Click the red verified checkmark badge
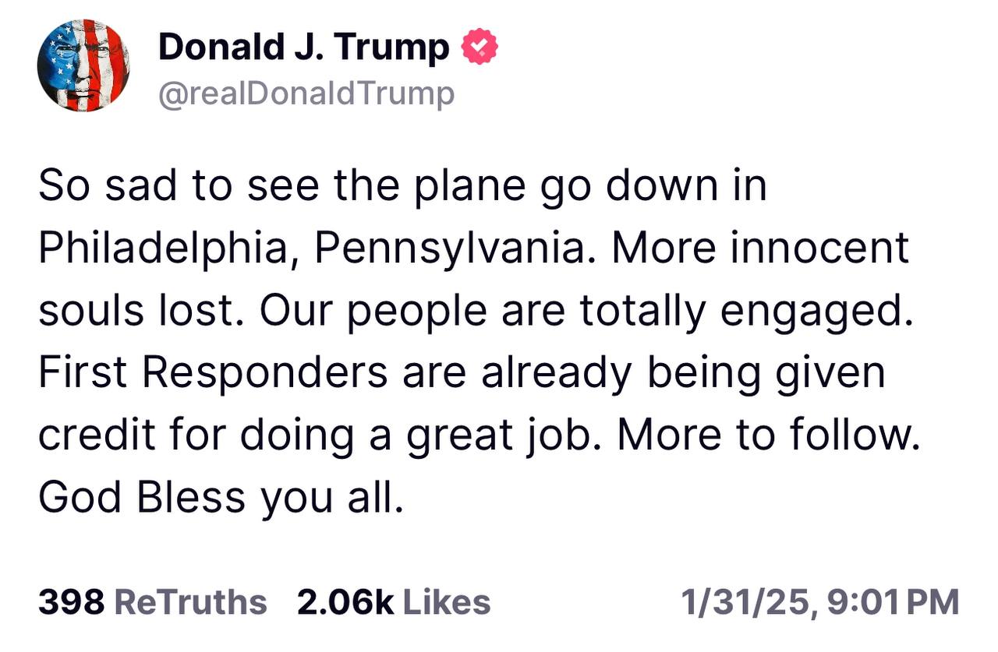Viewport: 998px width, 652px height. (480, 48)
